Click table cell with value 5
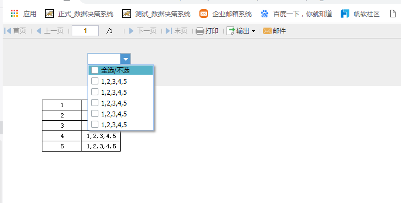401x203 pixels. [x=61, y=146]
